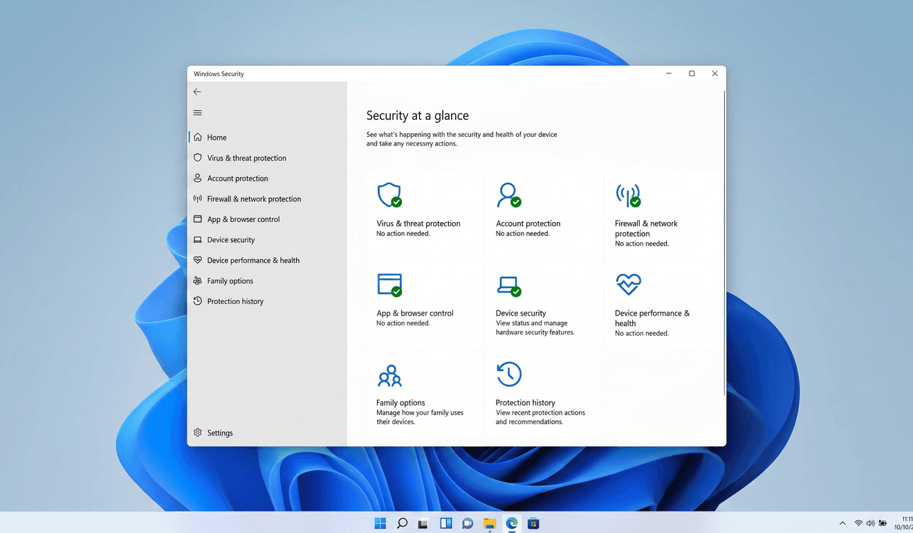The image size is (913, 533).
Task: Launch Microsoft Edge from the taskbar
Action: point(512,523)
